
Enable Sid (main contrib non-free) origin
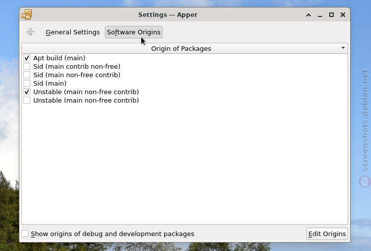[x=27, y=66]
